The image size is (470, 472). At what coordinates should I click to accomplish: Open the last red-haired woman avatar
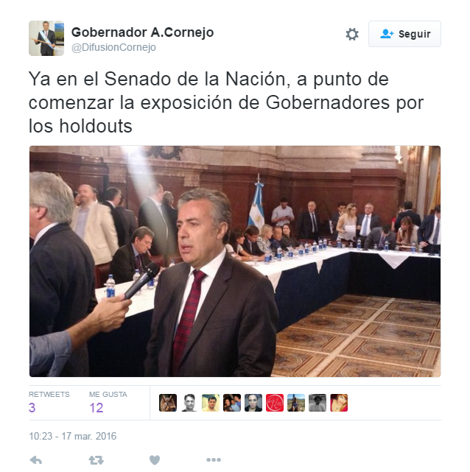[x=339, y=403]
